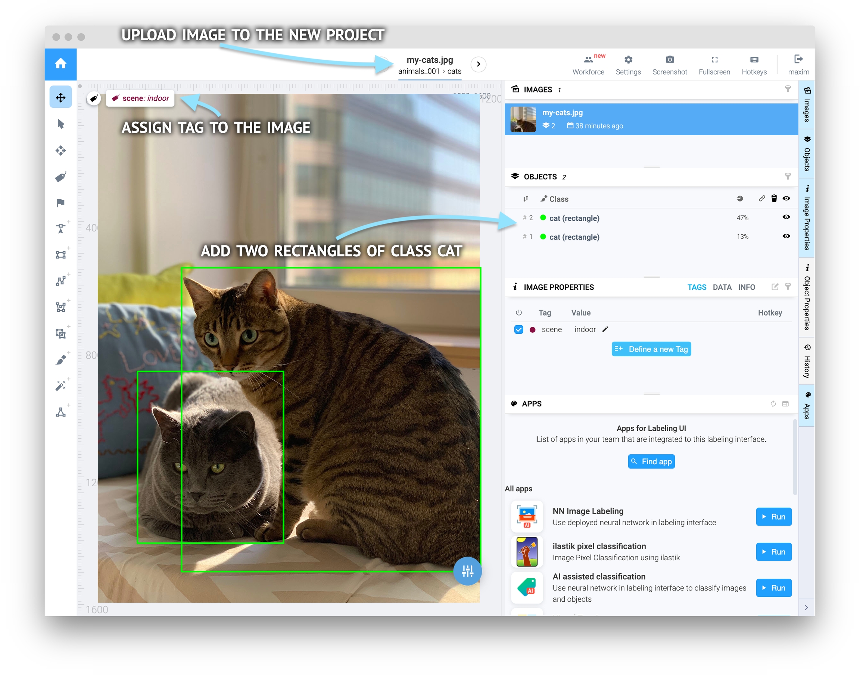The height and width of the screenshot is (680, 860).
Task: Click the Find app button
Action: click(x=651, y=461)
